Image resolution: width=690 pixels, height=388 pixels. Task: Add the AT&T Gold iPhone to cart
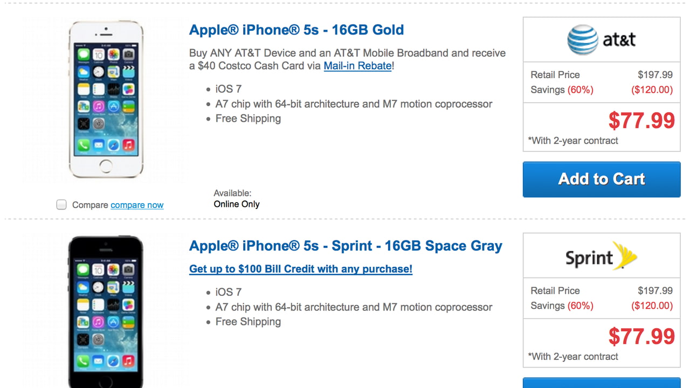pos(602,179)
